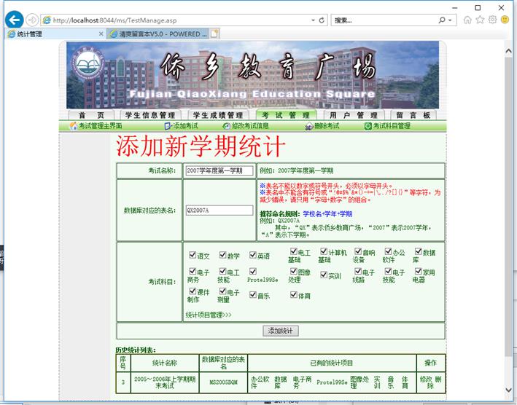Toggle the 音乐 subject checkbox
Image resolution: width=517 pixels, height=405 pixels.
click(x=252, y=295)
